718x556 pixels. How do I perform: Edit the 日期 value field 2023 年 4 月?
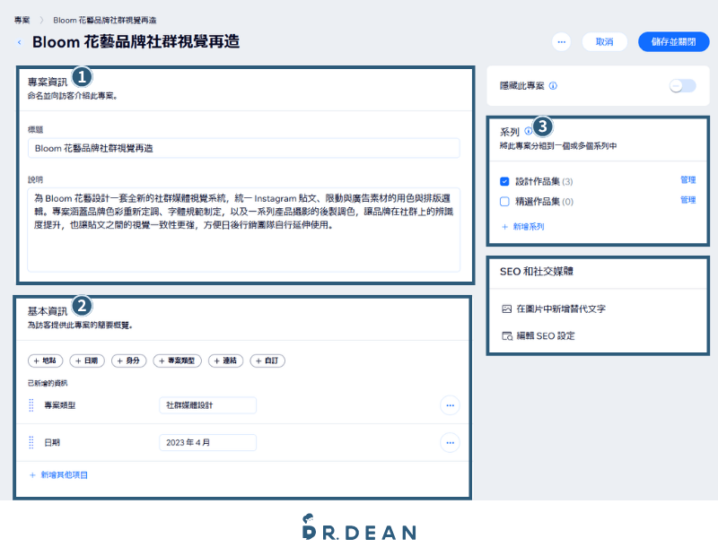coord(208,443)
